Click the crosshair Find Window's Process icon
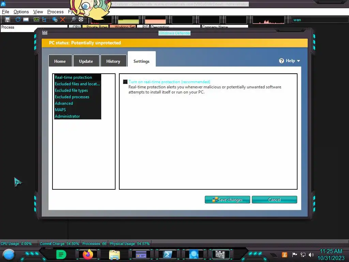The height and width of the screenshot is (262, 349). [x=81, y=19]
